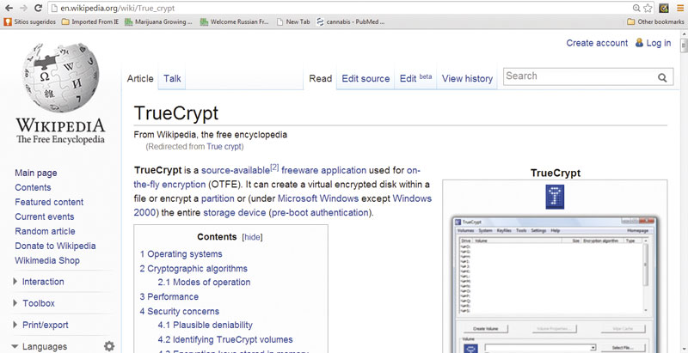This screenshot has height=353, width=688.
Task: Open the New Tab bookmark
Action: click(x=293, y=21)
